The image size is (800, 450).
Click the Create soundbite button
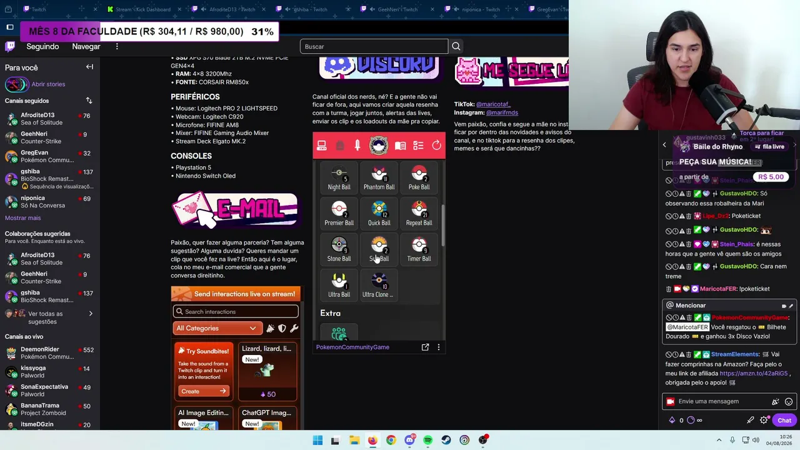pyautogui.click(x=204, y=391)
